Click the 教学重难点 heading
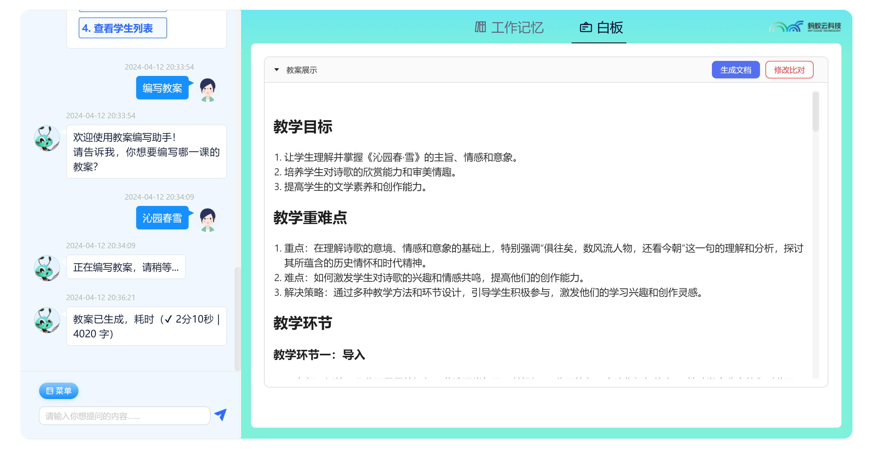Viewport: 874px width, 452px height. [x=310, y=217]
